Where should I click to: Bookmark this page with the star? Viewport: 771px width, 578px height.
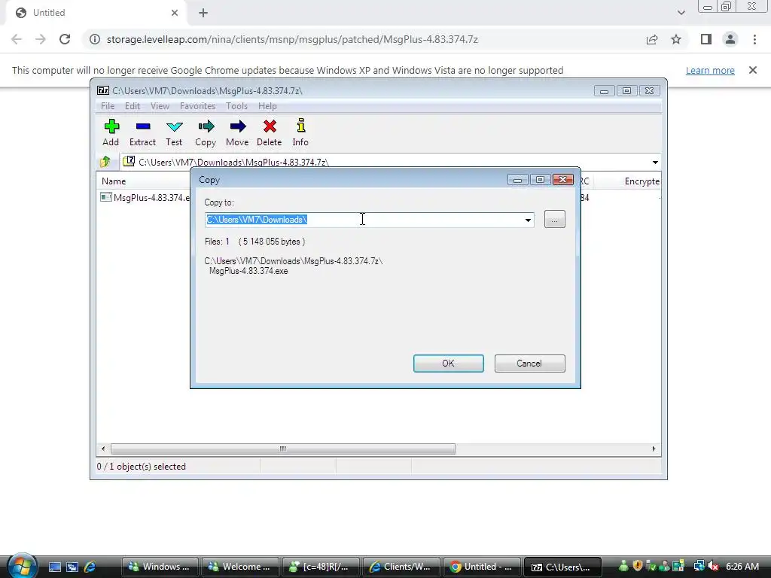(x=676, y=39)
